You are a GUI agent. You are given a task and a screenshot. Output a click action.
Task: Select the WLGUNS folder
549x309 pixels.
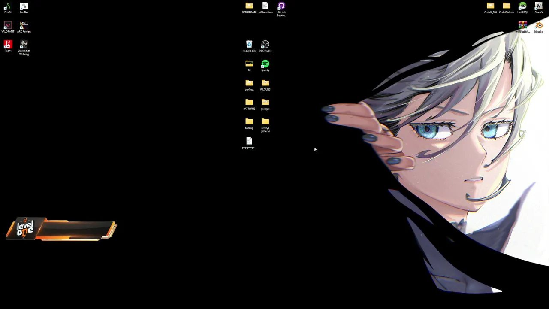(x=265, y=85)
